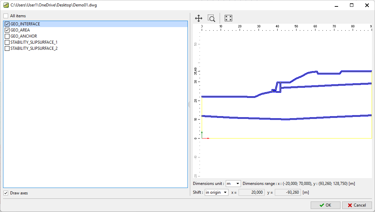Viewport: 375px width, 212px height.
Task: Expand the Shift 'in origin' dropdown
Action: pos(217,192)
